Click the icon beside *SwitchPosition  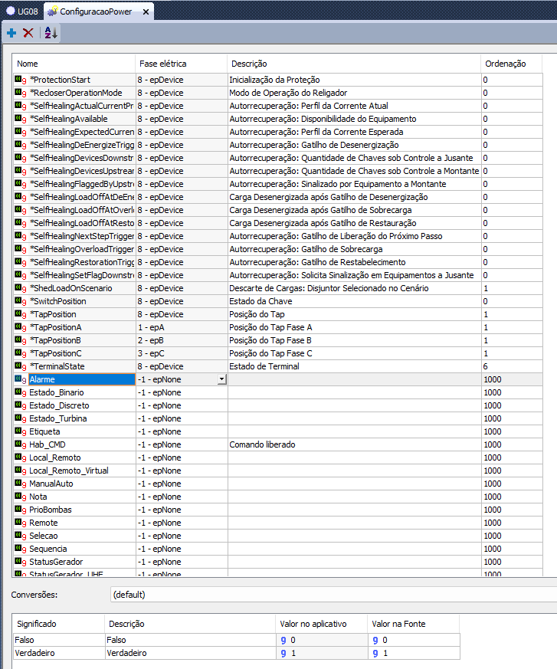21,301
